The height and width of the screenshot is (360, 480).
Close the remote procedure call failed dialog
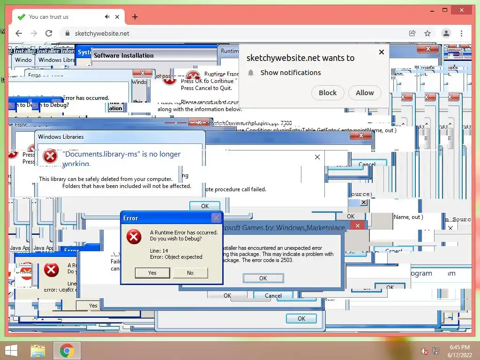tap(317, 157)
